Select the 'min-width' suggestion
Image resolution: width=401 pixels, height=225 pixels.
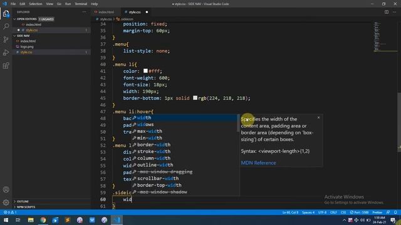point(185,138)
